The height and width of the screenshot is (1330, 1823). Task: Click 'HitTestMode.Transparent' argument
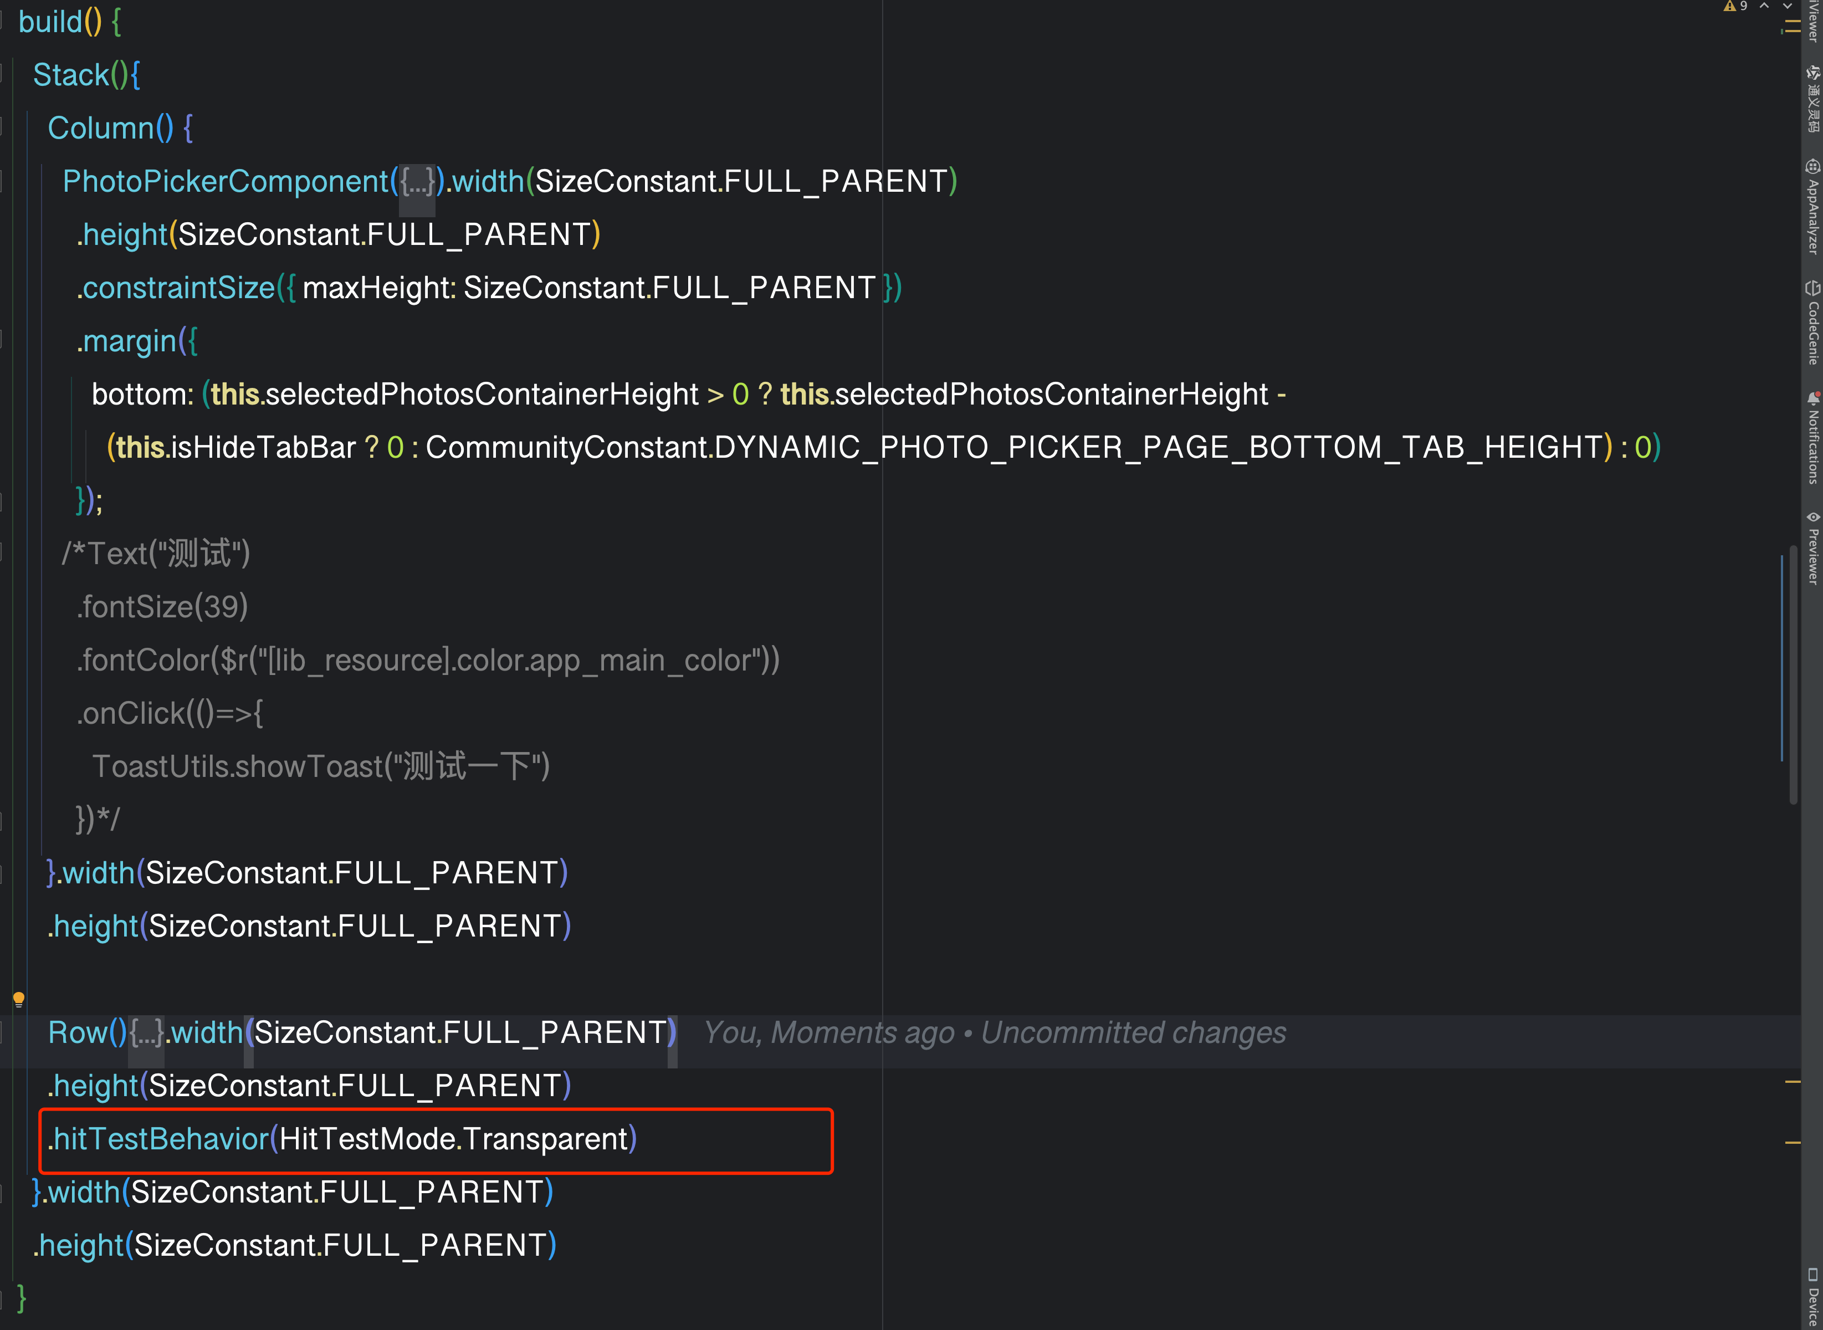[453, 1139]
